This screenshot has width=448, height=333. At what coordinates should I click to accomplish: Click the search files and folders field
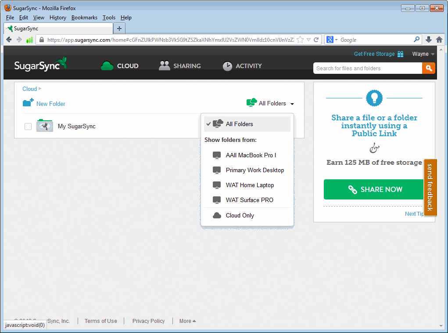[367, 68]
